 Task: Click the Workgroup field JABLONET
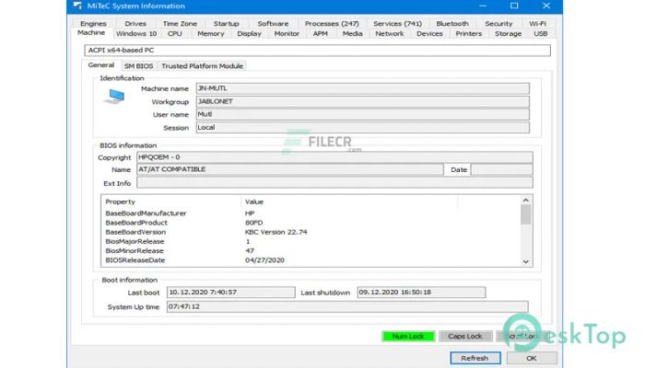(x=363, y=101)
